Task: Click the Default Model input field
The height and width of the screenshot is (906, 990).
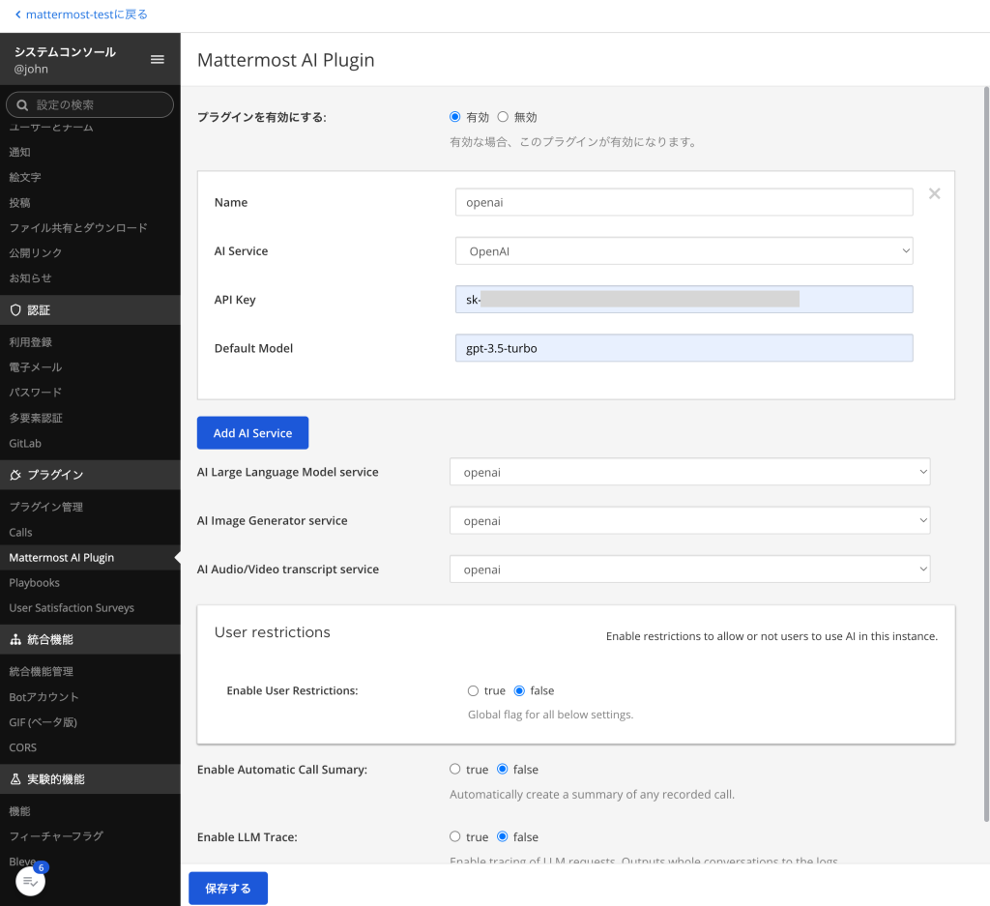Action: tap(684, 348)
